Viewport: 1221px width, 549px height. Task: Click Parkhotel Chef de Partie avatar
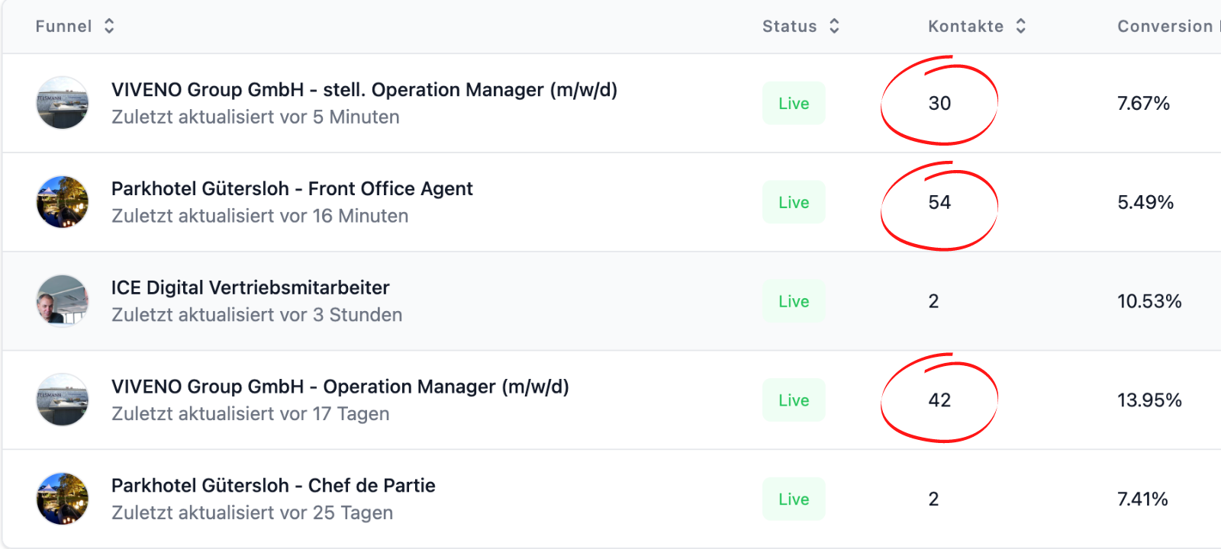pyautogui.click(x=63, y=499)
